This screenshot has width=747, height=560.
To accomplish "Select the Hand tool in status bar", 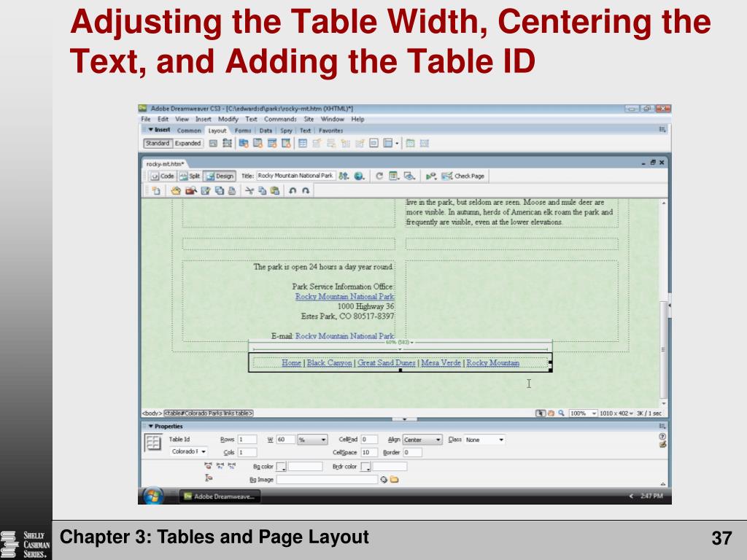I will point(551,413).
